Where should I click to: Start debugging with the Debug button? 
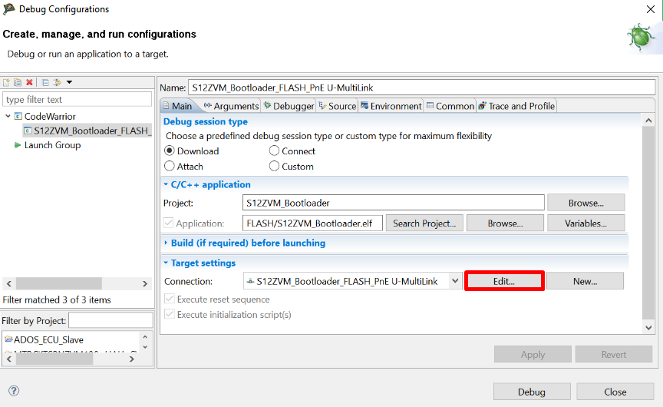[x=532, y=392]
